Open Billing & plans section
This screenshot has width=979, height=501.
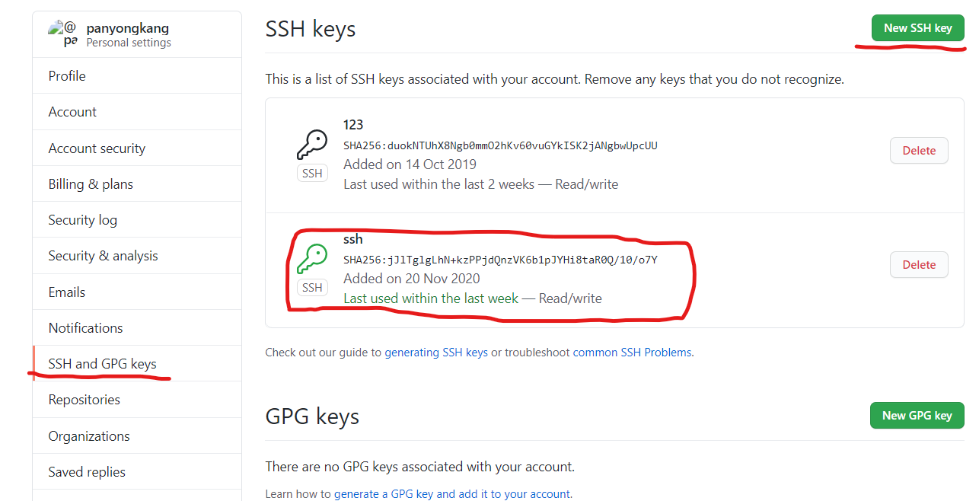coord(91,184)
